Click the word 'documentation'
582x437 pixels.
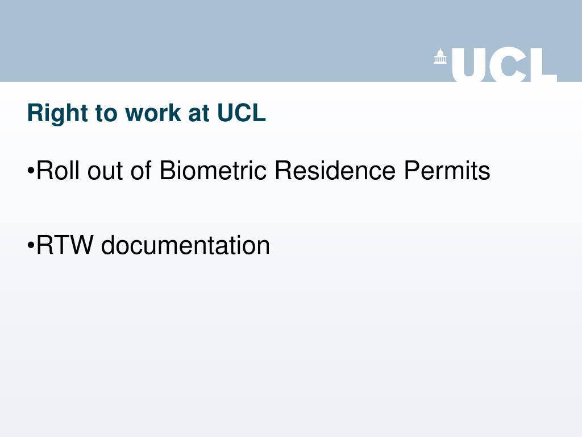click(x=185, y=245)
